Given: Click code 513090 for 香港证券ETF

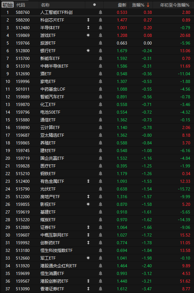Looking at the screenshot, I should tap(23, 289).
